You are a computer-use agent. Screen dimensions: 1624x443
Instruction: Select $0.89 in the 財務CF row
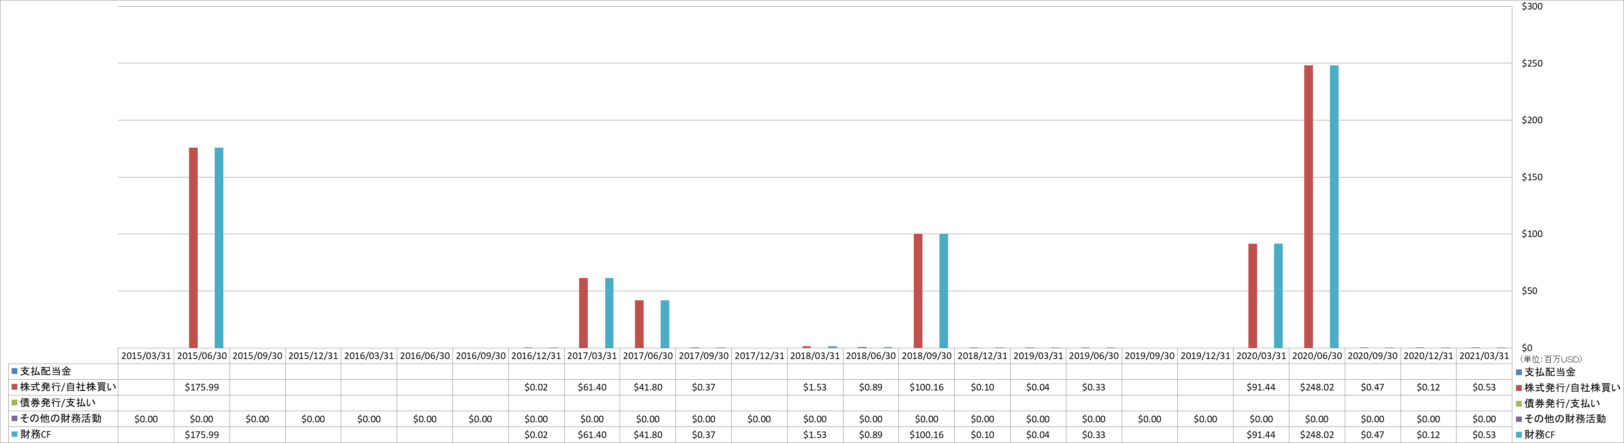tap(871, 435)
